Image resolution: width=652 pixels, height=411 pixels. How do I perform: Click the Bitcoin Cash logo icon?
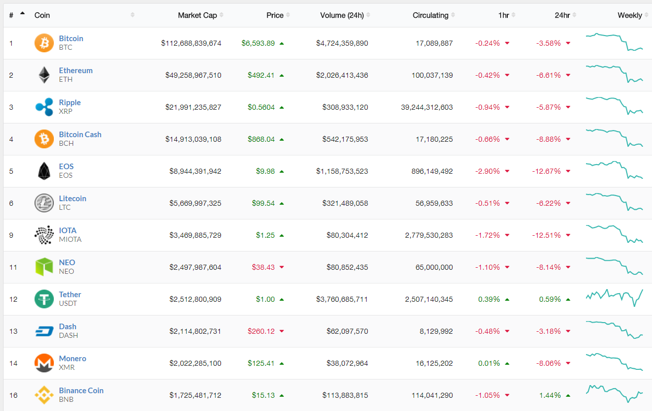coord(44,139)
